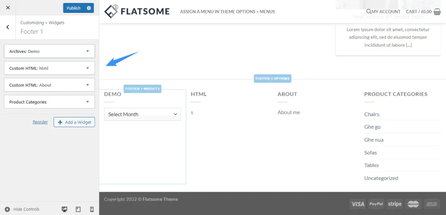Click the shopping basket icon
Image resolution: width=446 pixels, height=215 pixels.
point(437,11)
